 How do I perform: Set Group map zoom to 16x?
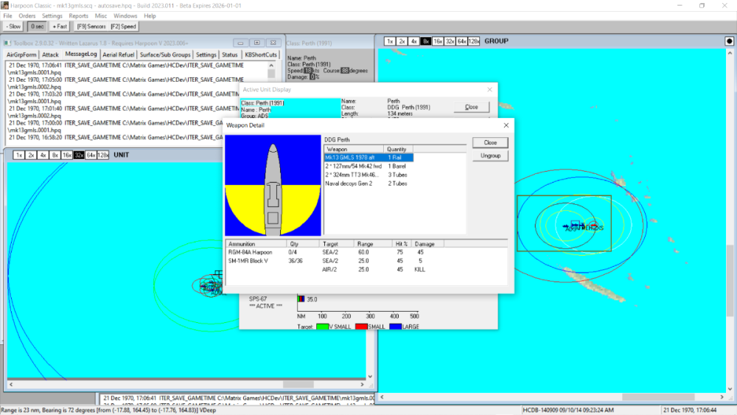[438, 41]
